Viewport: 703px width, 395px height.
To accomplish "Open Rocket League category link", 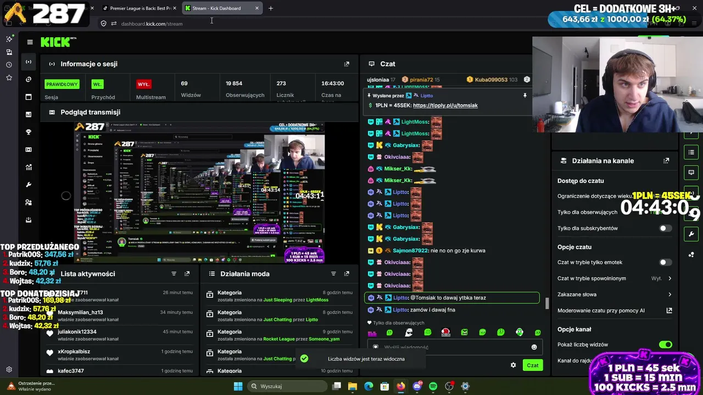I will click(x=279, y=339).
